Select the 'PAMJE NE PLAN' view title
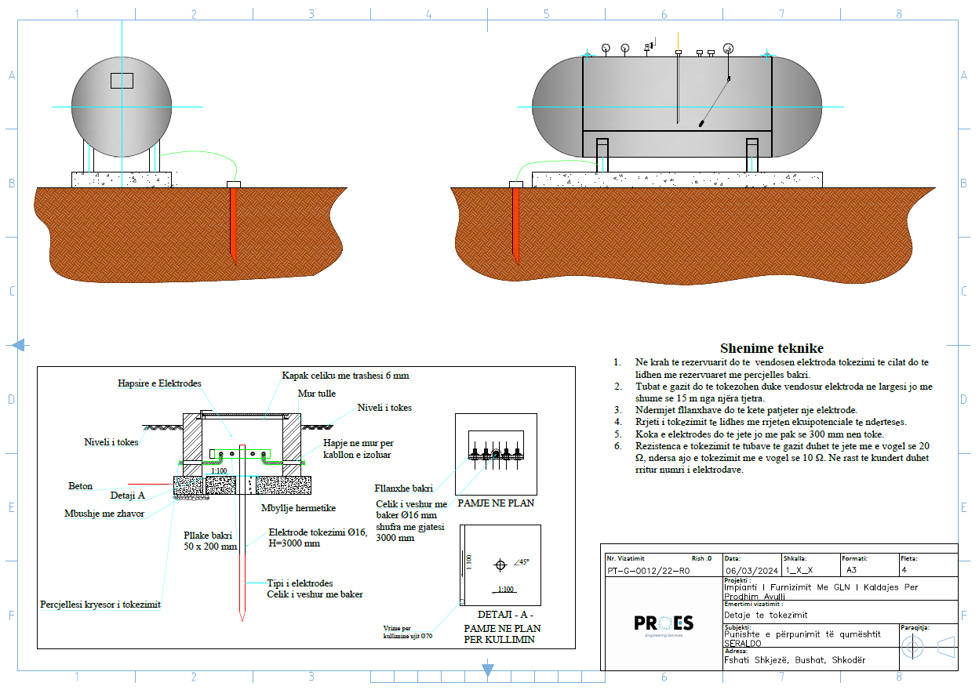 tap(497, 503)
